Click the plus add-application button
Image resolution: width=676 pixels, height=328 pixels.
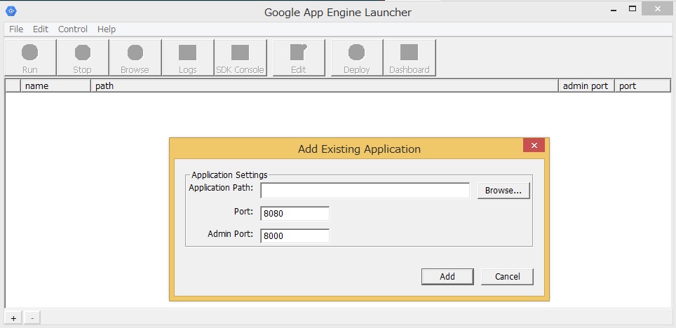click(13, 318)
